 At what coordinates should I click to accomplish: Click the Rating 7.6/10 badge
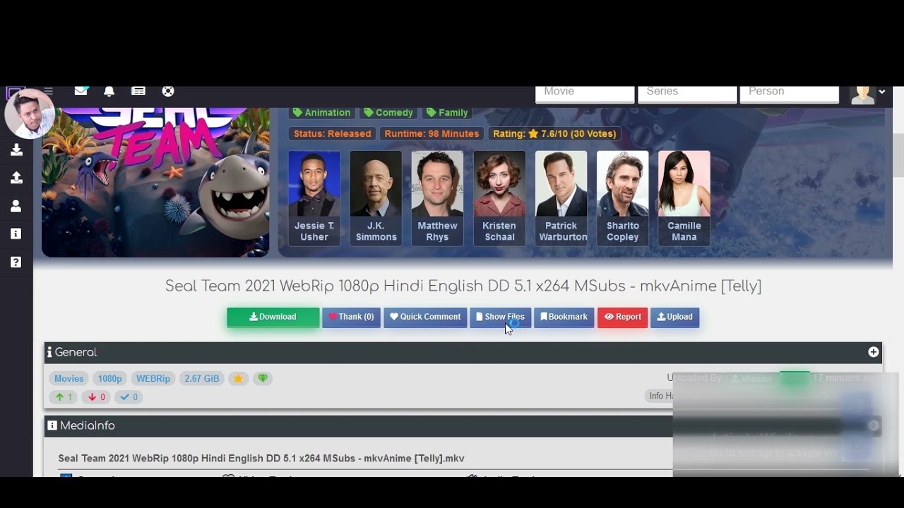tap(554, 133)
